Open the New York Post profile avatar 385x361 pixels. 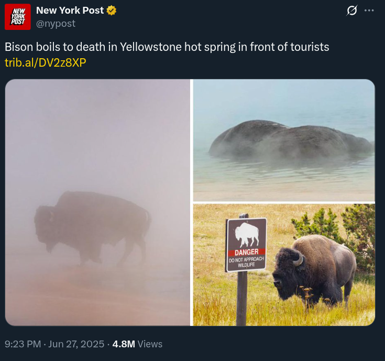(18, 17)
